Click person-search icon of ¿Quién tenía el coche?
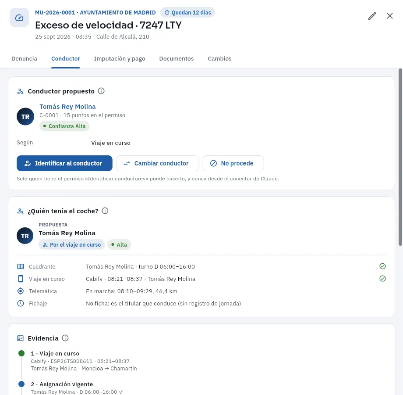The width and height of the screenshot is (403, 395). pos(20,211)
